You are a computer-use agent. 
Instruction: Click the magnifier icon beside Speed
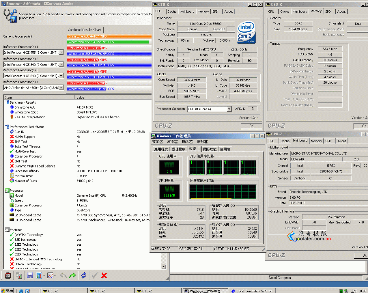(x=12, y=200)
